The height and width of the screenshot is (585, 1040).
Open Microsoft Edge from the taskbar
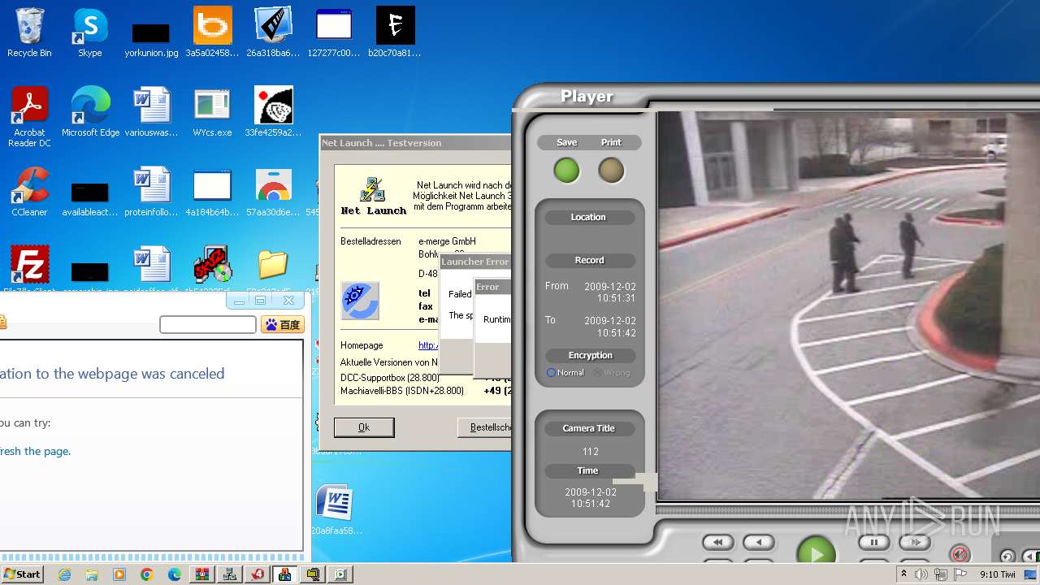175,574
